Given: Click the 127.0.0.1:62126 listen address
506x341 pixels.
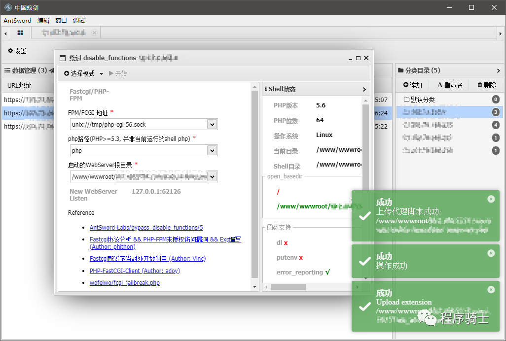Looking at the screenshot, I should coord(156,192).
